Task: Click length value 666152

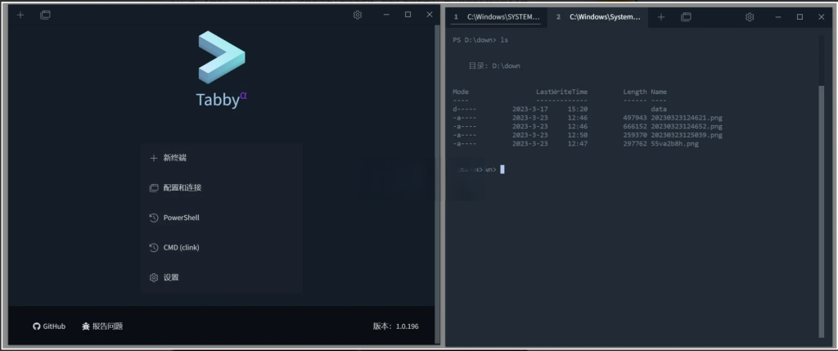Action: click(x=635, y=127)
